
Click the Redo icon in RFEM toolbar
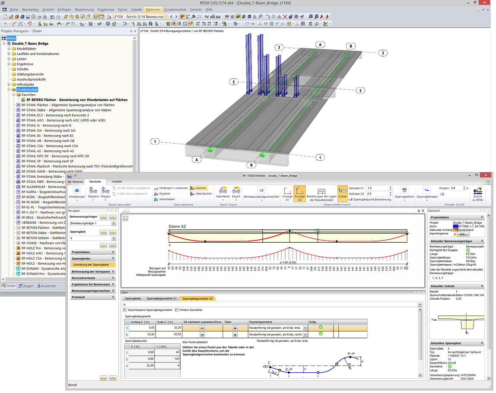58,17
